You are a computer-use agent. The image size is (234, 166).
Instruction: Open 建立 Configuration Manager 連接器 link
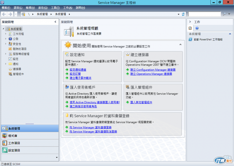point(153,70)
